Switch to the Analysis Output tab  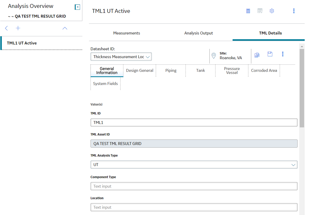pos(199,33)
